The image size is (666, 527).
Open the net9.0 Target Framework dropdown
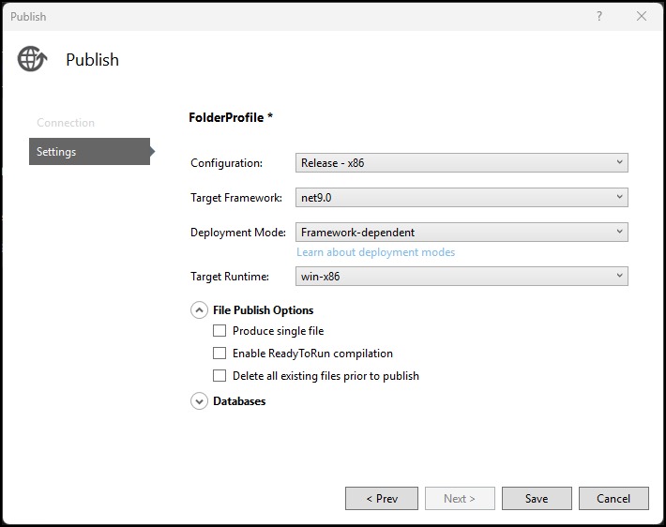(462, 198)
